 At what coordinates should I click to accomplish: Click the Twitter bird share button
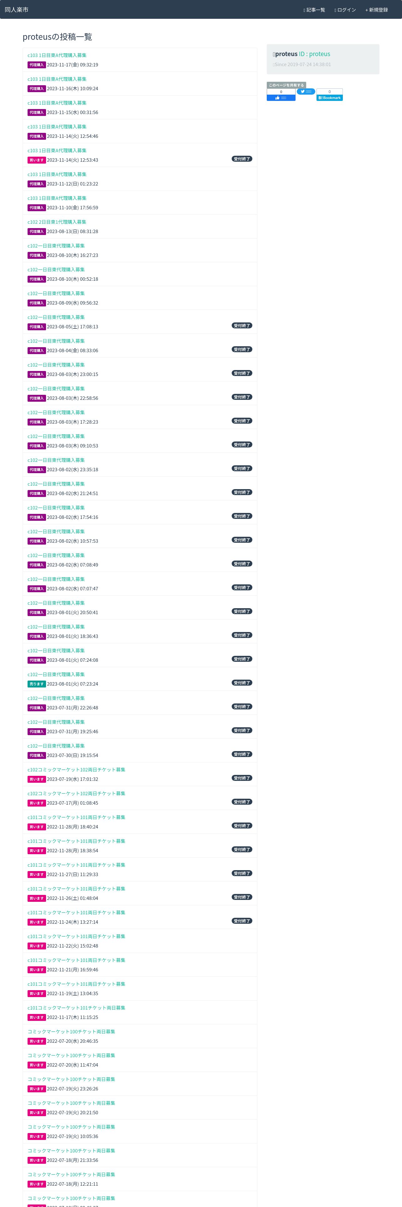tap(306, 92)
